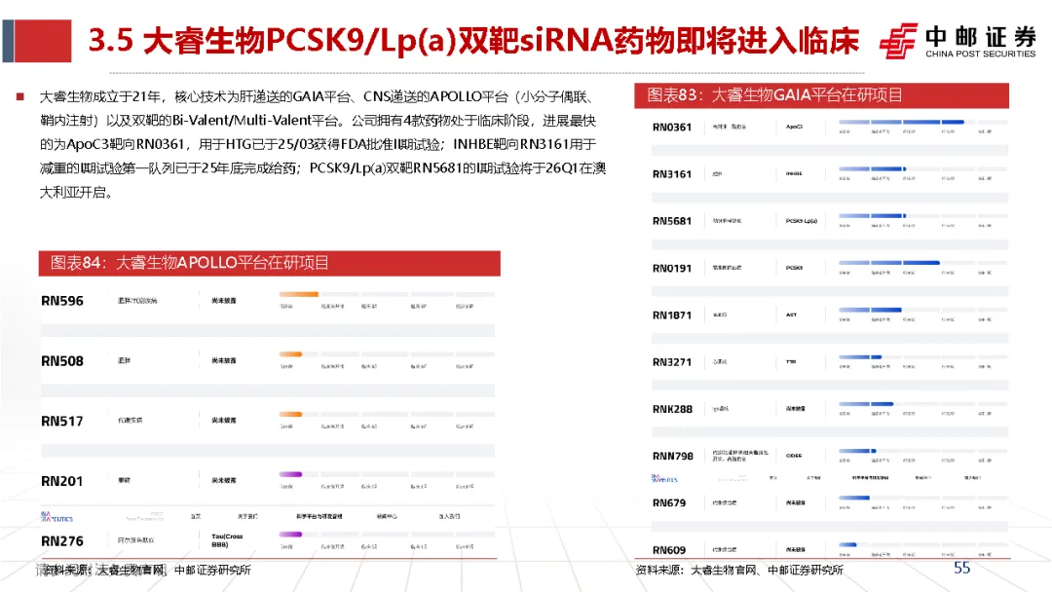Click the PCSK9 target in RN0191 row
The image size is (1052, 592).
tap(795, 268)
